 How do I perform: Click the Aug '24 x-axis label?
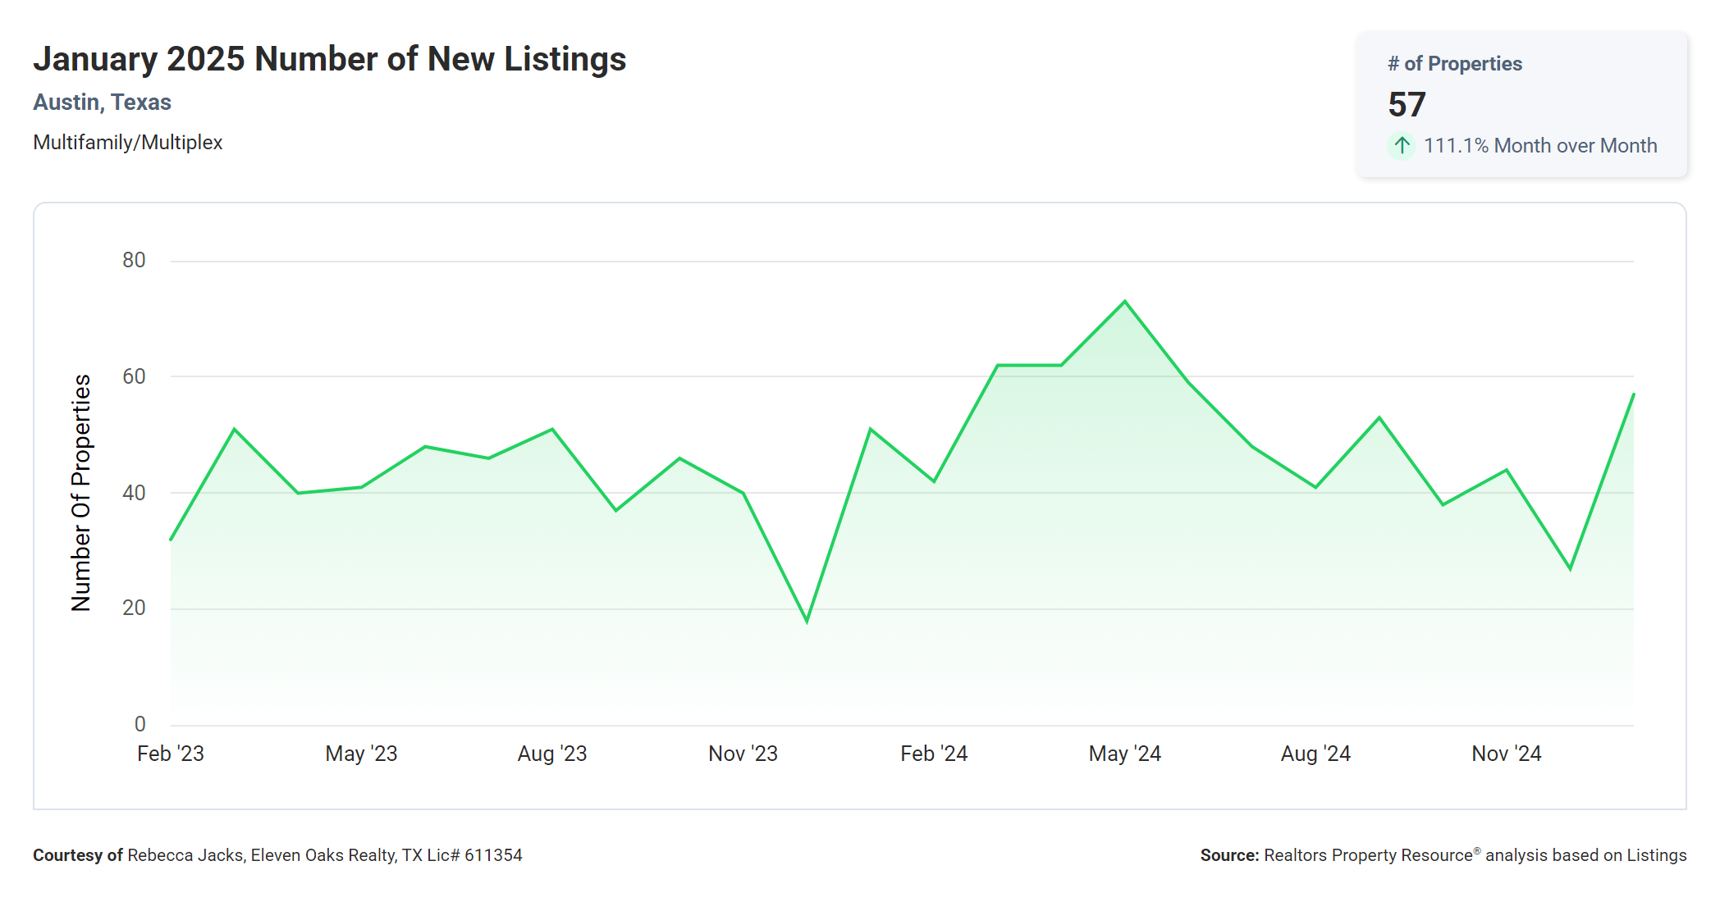[x=1315, y=754]
